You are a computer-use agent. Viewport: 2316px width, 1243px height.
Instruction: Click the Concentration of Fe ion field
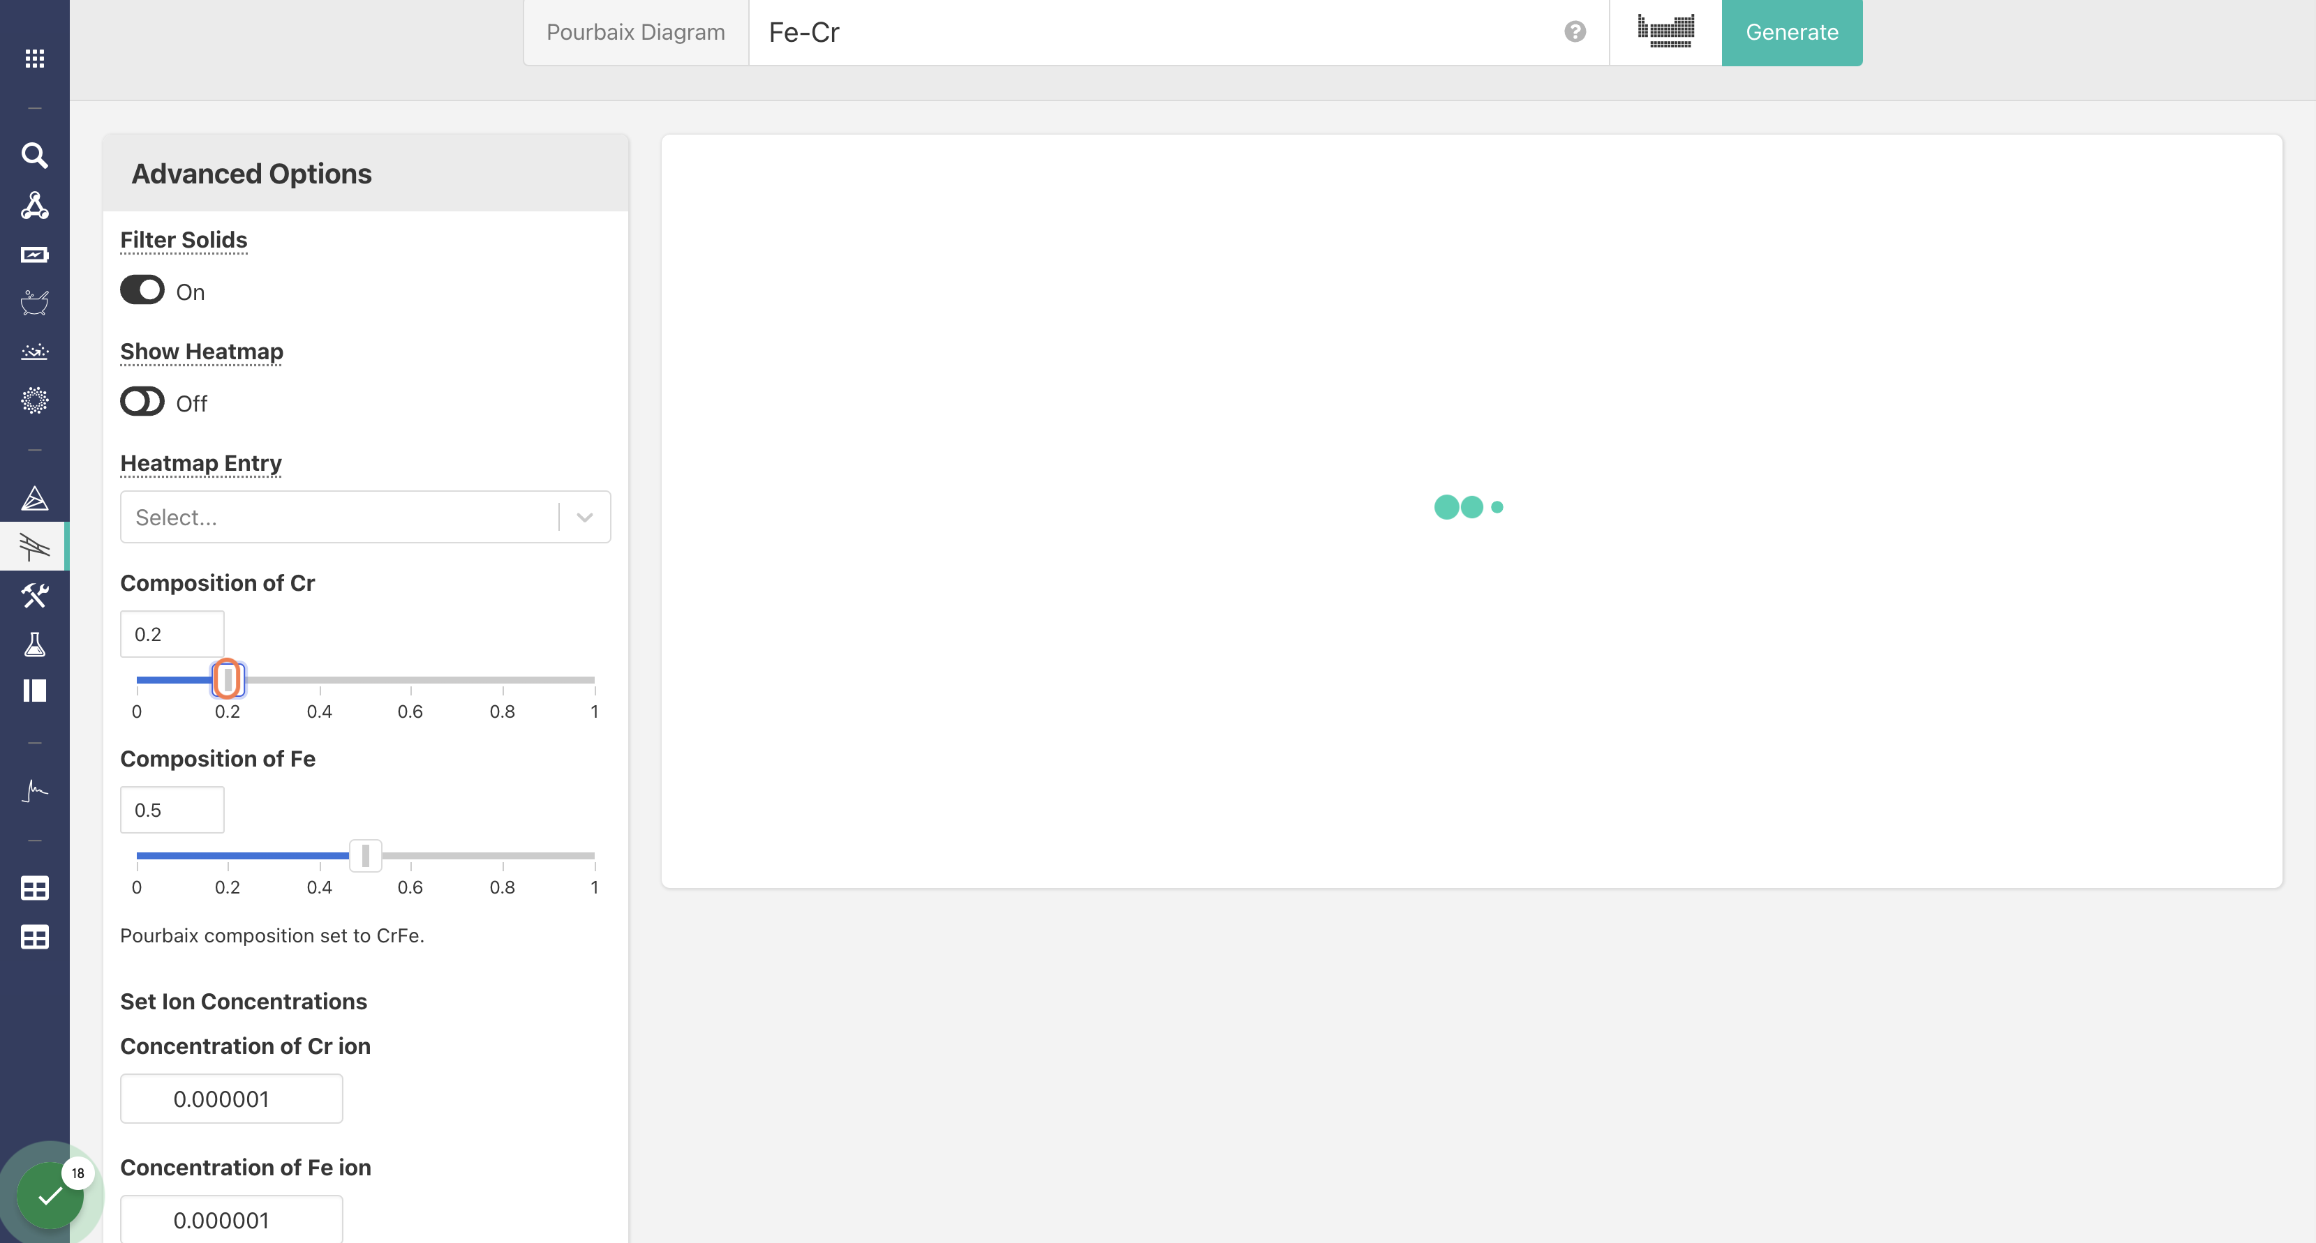click(x=231, y=1219)
